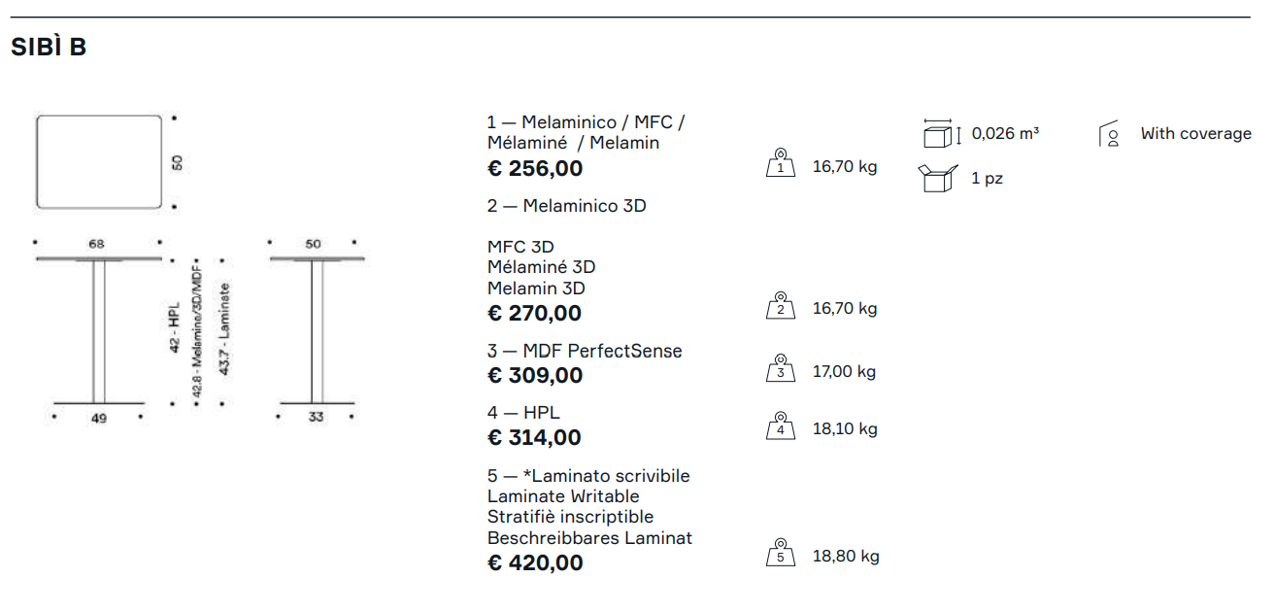Click the € 309,00 MDF PerfectSense price
Screen dimensions: 1274x612
point(535,376)
